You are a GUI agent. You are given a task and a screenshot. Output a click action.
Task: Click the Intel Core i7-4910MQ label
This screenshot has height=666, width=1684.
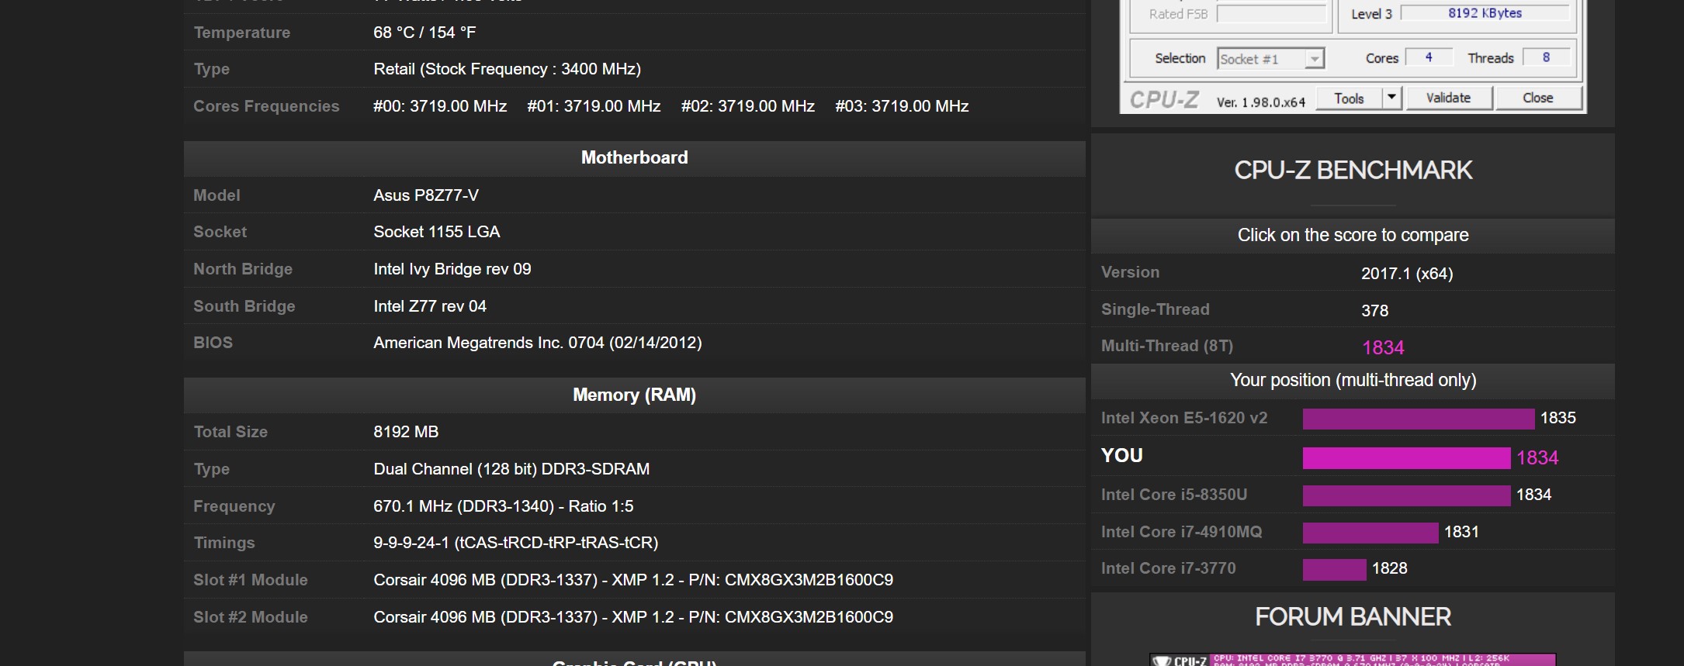click(1181, 532)
